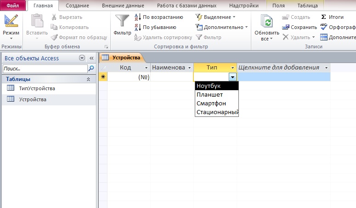The height and width of the screenshot is (208, 356).
Task: Open the Все объекты Access category menu
Action: (82, 58)
